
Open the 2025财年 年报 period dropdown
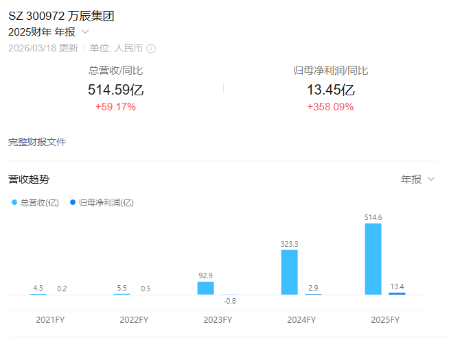pyautogui.click(x=48, y=32)
